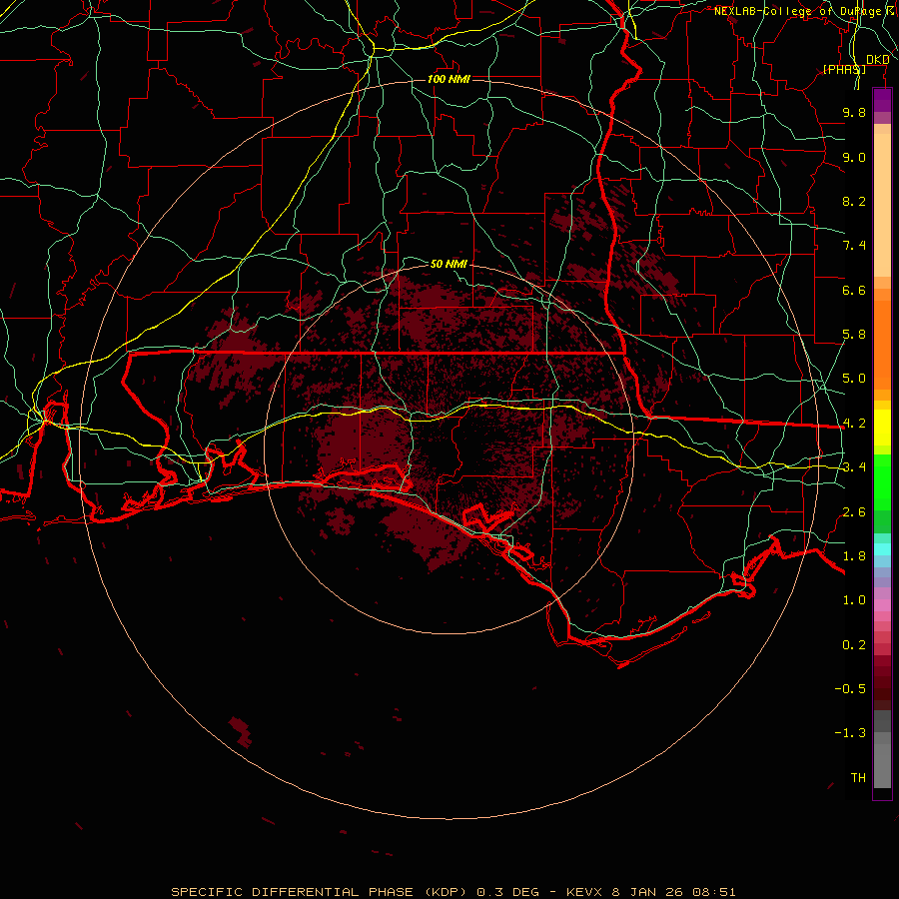This screenshot has height=899, width=899.
Task: Select the 9.8 scale value label
Action: pos(854,112)
